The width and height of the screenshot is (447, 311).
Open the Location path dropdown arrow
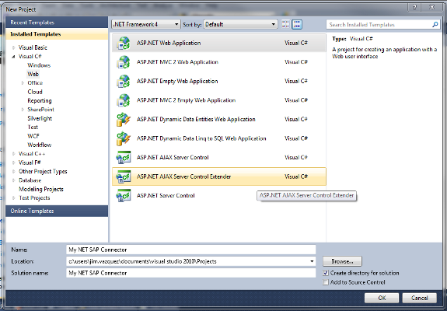click(312, 261)
